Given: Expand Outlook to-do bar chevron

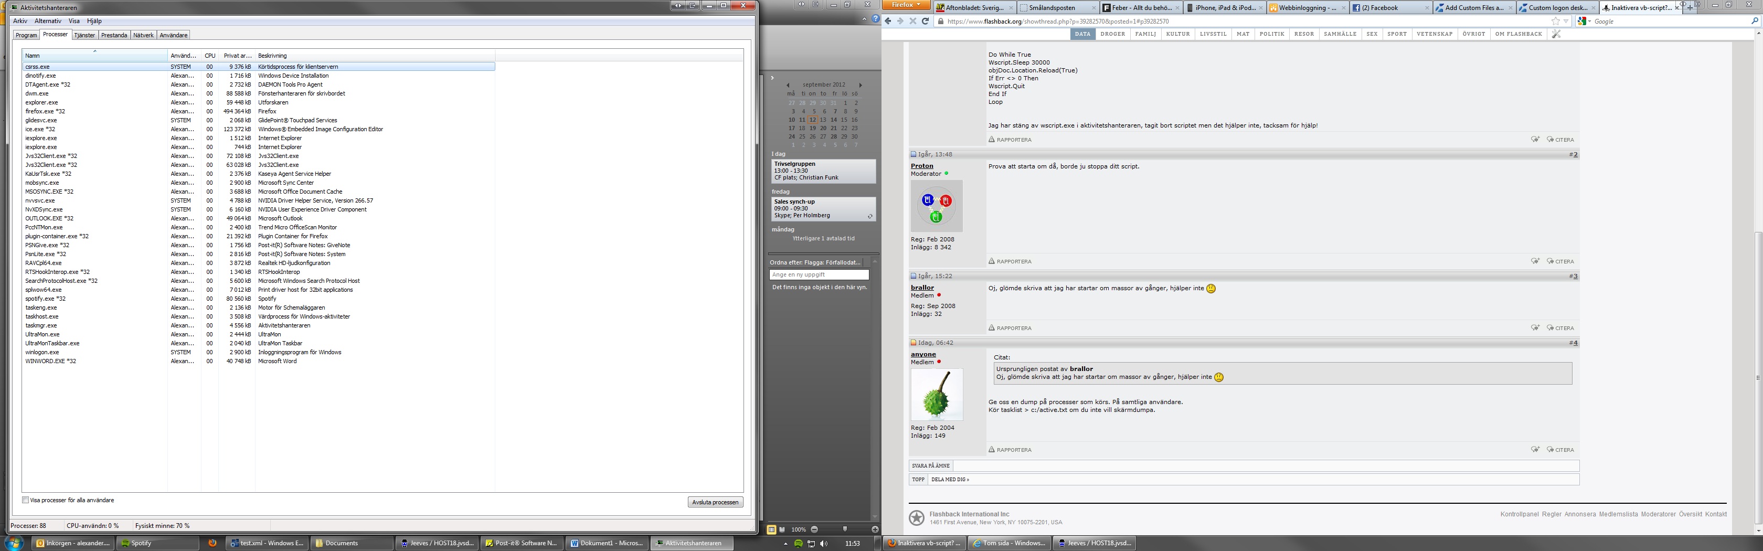Looking at the screenshot, I should coord(772,77).
